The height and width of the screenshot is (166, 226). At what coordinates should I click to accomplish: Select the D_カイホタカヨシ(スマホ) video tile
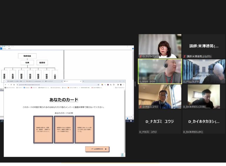click(204, 97)
